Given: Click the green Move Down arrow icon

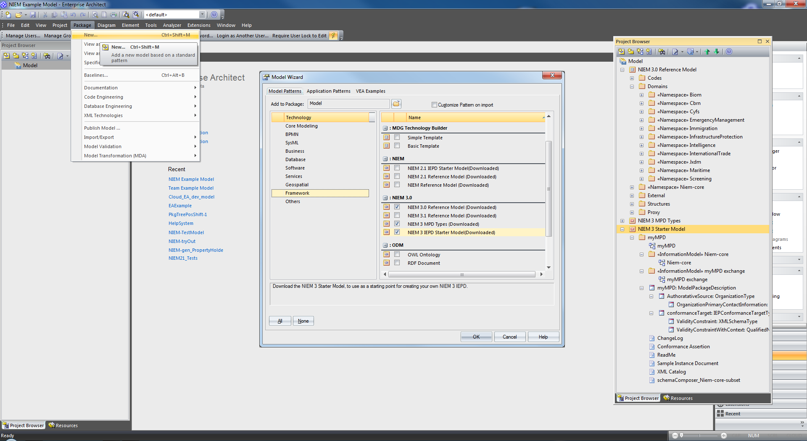Looking at the screenshot, I should pyautogui.click(x=717, y=52).
